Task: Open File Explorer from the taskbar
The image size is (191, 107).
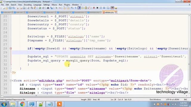Action: click(13, 104)
